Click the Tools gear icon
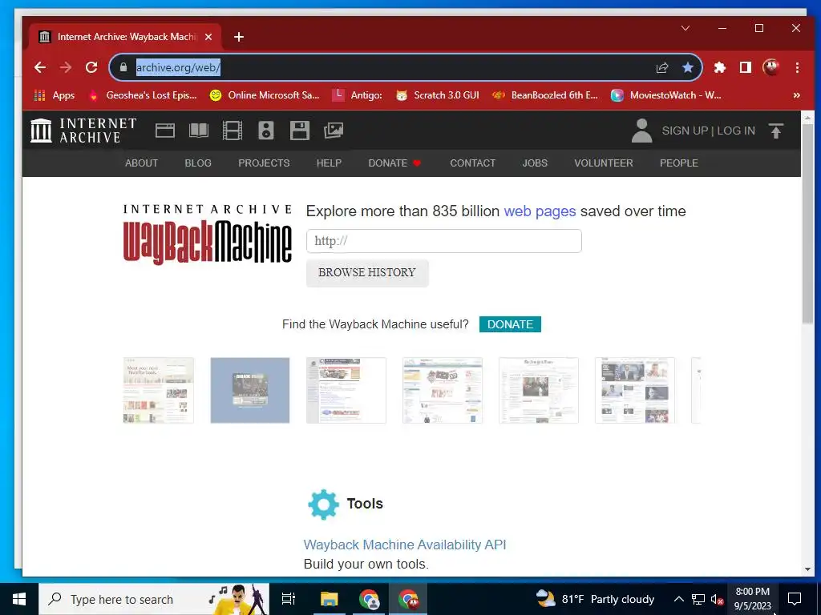Screen dimensions: 821x615 pyautogui.click(x=324, y=504)
